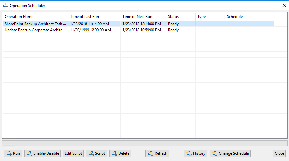This screenshot has height=161, width=289.
Task: Select the Update Backup Corporate Archite... row
Action: pyautogui.click(x=138, y=30)
